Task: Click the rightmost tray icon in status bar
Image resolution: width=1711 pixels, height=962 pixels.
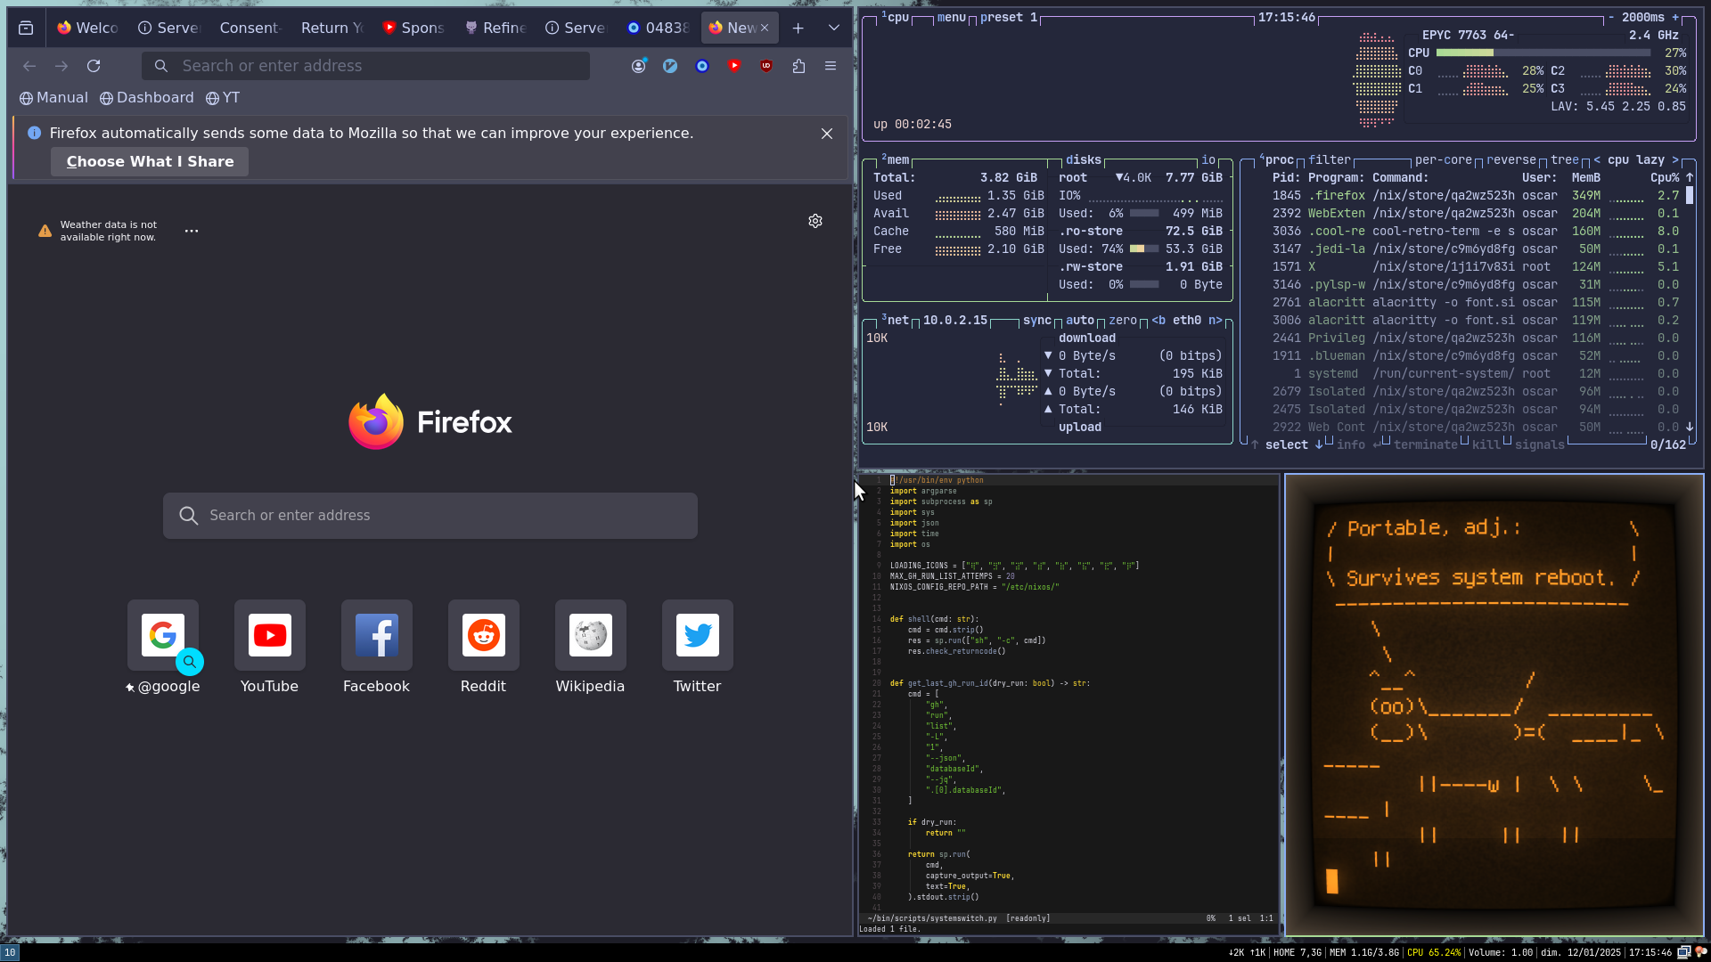Action: point(1700,952)
